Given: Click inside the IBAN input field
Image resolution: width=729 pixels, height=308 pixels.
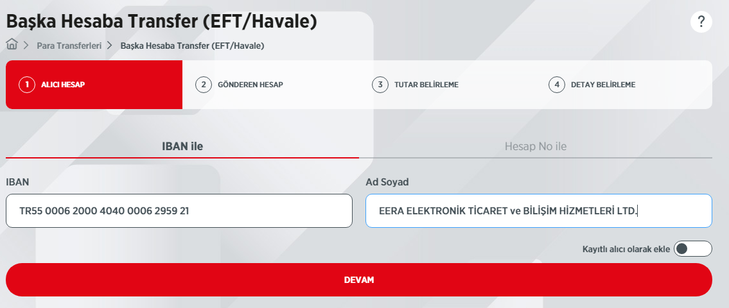Looking at the screenshot, I should [179, 210].
